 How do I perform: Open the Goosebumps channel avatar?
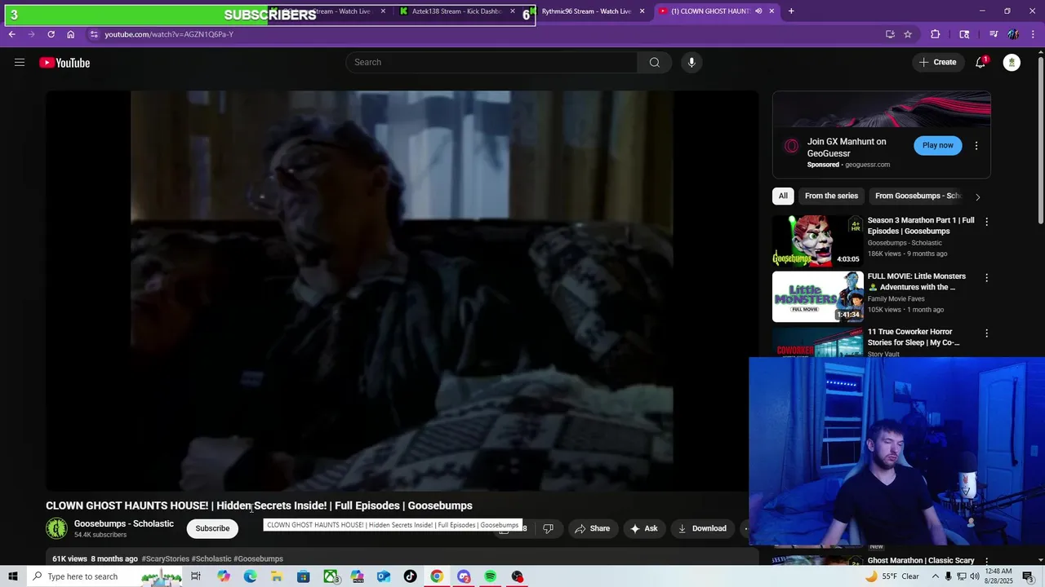[x=56, y=528]
